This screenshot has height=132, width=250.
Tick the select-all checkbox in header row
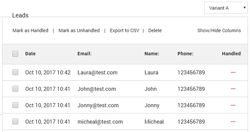coord(15,54)
